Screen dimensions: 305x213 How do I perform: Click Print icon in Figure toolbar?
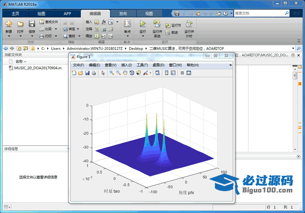(94, 73)
